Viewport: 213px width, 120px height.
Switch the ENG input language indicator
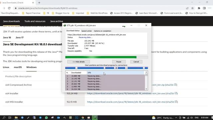(197, 118)
